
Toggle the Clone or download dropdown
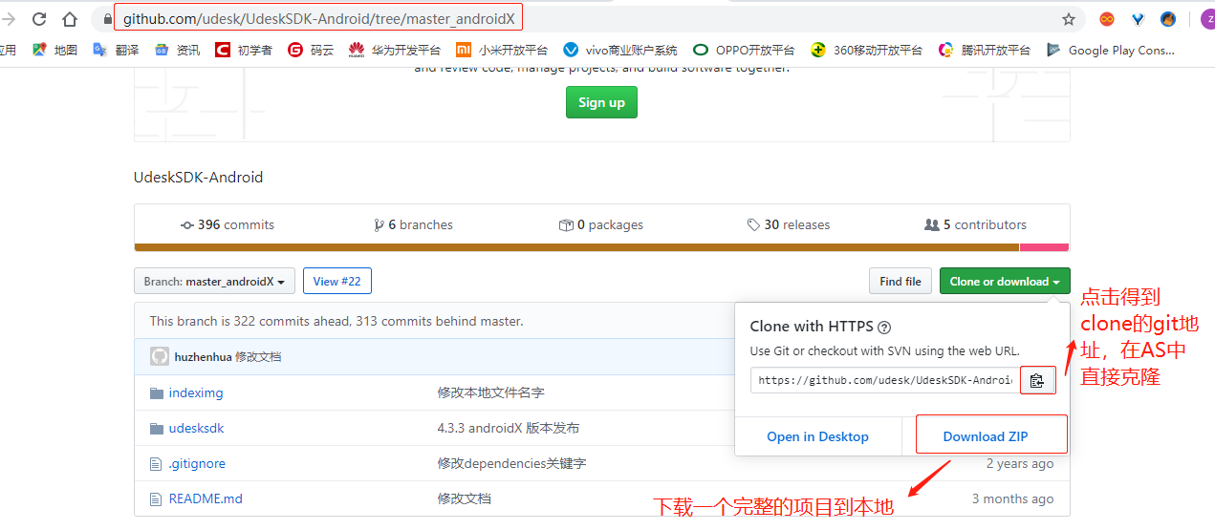click(x=1005, y=281)
